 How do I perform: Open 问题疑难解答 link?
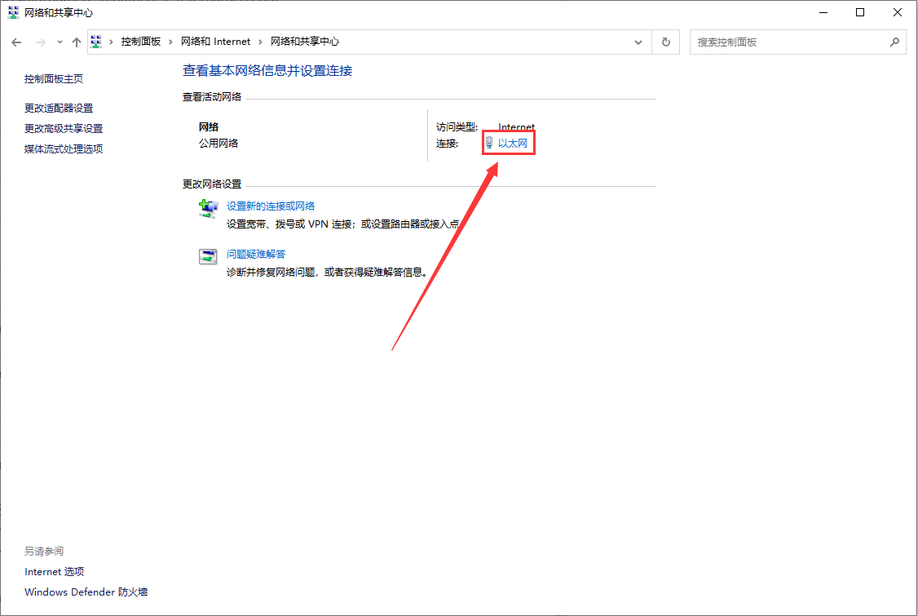pyautogui.click(x=256, y=254)
